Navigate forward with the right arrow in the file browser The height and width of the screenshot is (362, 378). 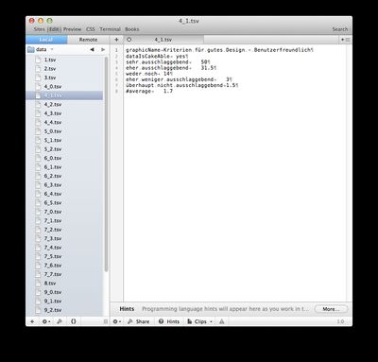click(x=103, y=49)
